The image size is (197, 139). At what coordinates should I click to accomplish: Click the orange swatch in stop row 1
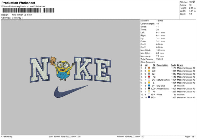pyautogui.click(x=149, y=68)
